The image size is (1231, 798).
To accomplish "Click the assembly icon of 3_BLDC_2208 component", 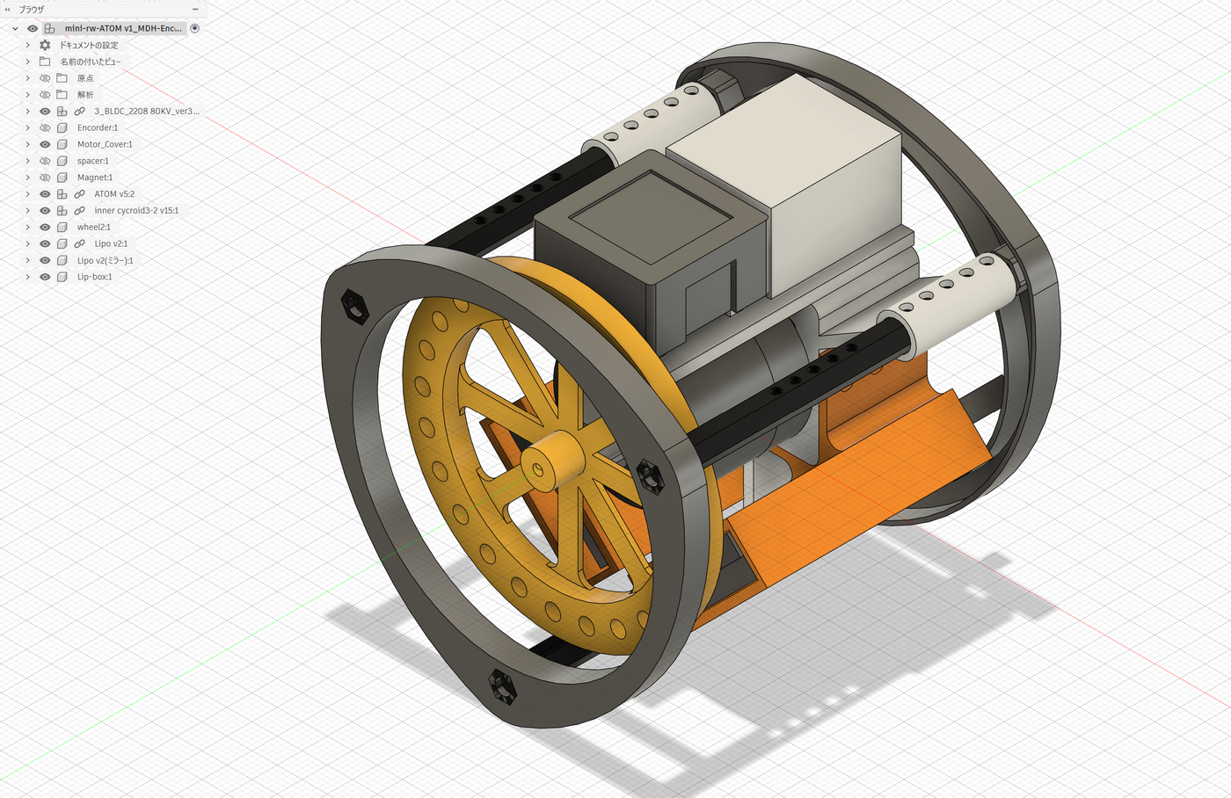I will click(62, 112).
